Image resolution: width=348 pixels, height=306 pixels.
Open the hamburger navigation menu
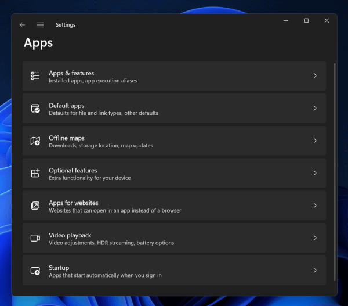coord(40,25)
